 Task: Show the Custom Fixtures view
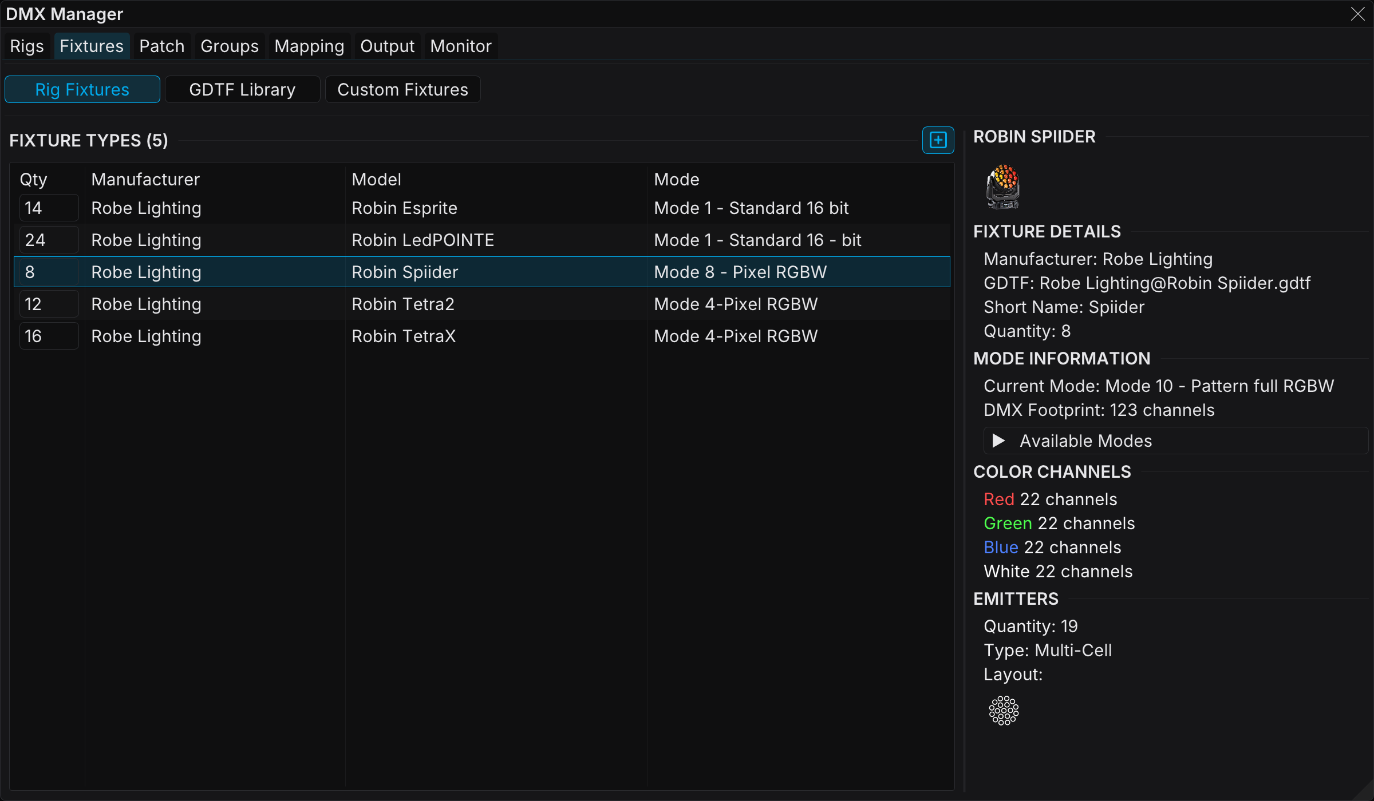pyautogui.click(x=402, y=89)
